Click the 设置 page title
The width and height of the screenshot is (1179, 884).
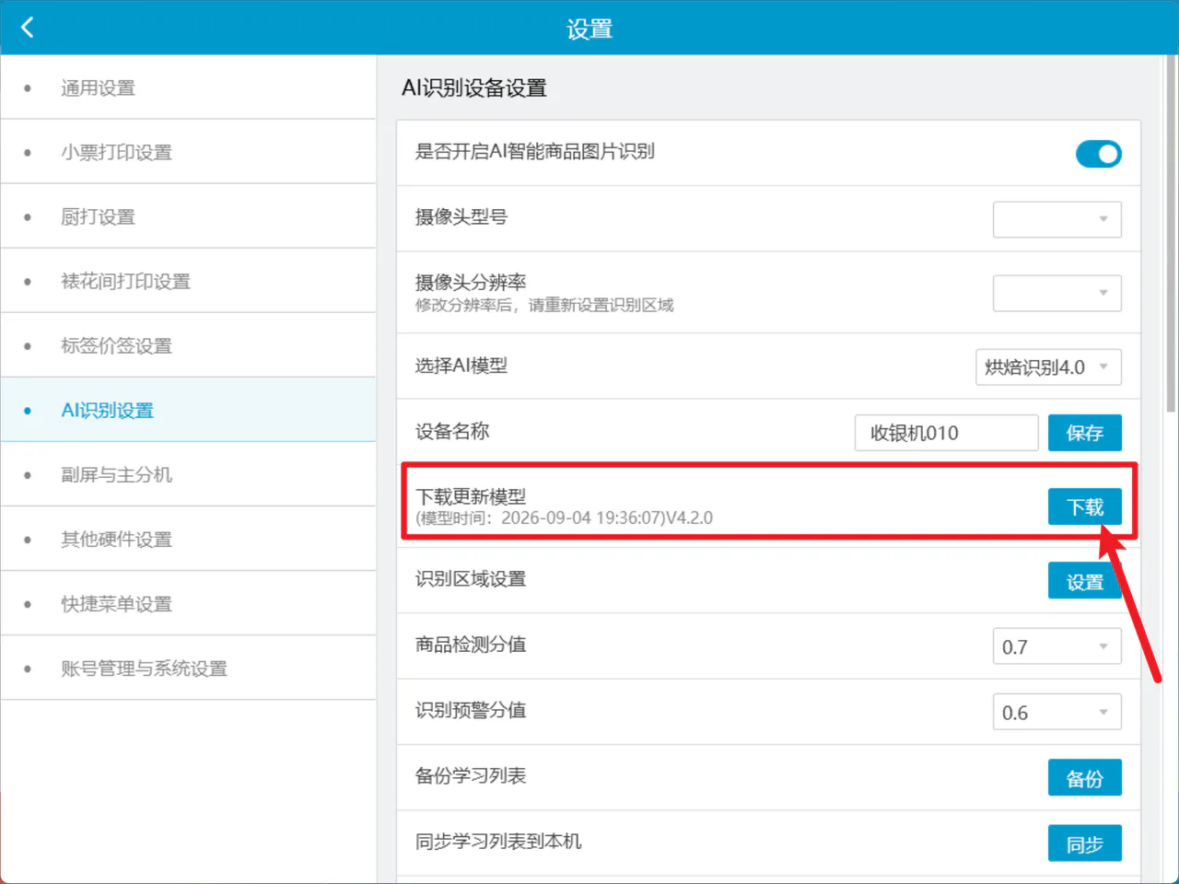coord(589,29)
